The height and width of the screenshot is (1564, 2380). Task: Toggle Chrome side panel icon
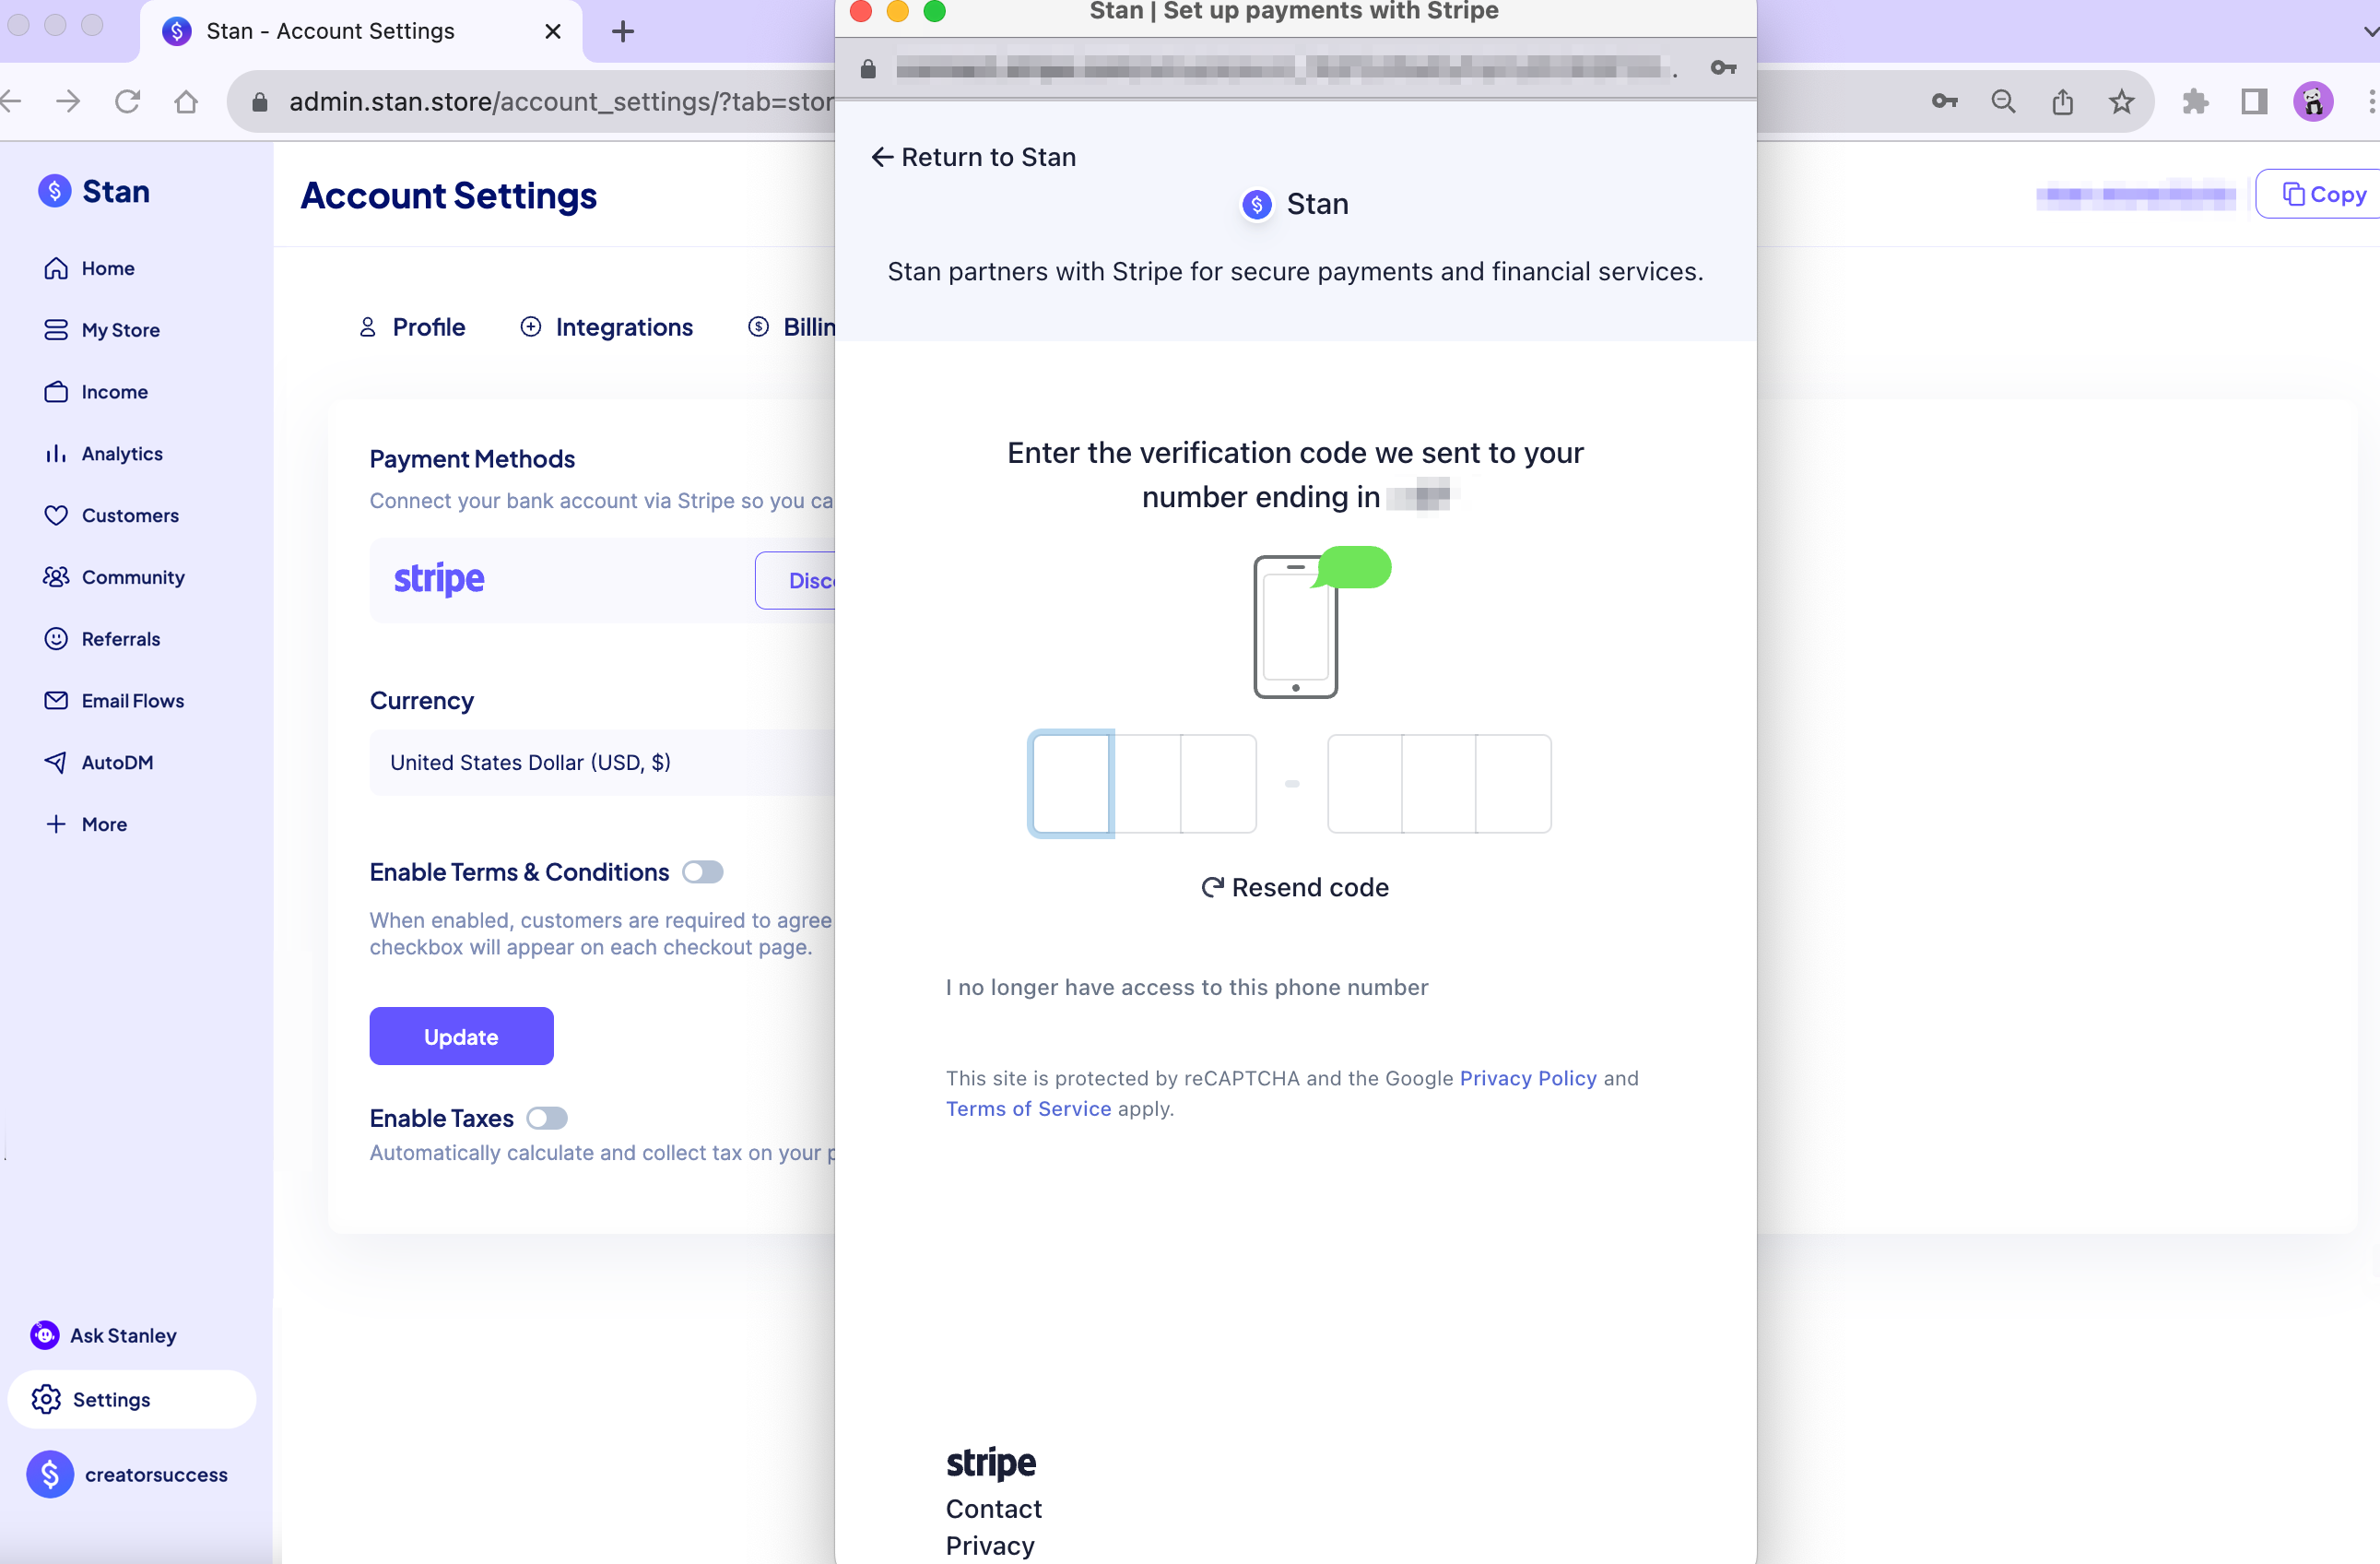click(2254, 101)
